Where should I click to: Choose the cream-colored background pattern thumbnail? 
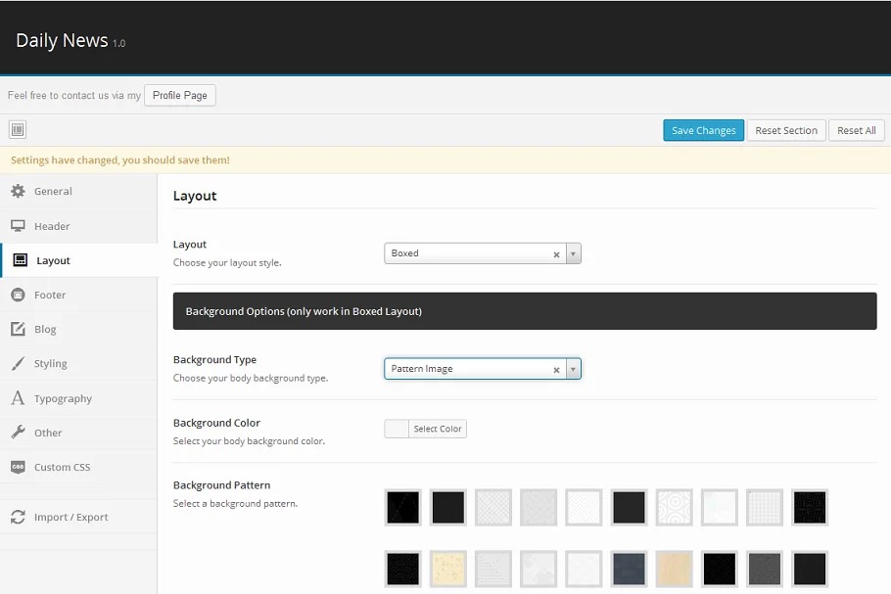point(447,569)
